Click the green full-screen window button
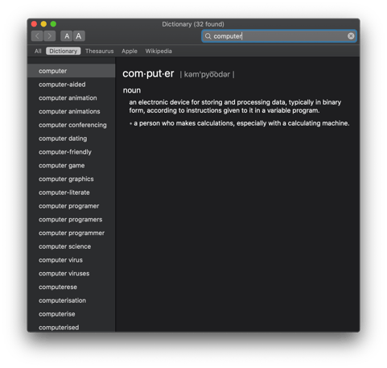This screenshot has height=368, width=387. pyautogui.click(x=53, y=24)
